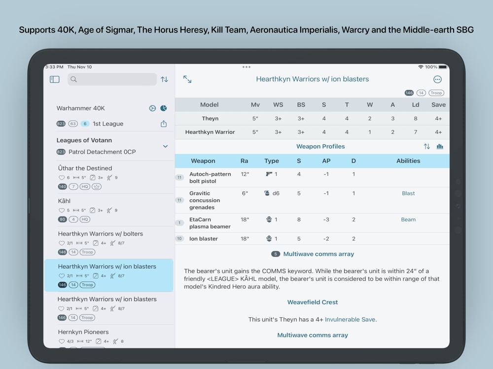Tap the 14 power badge in detail header

tap(421, 93)
